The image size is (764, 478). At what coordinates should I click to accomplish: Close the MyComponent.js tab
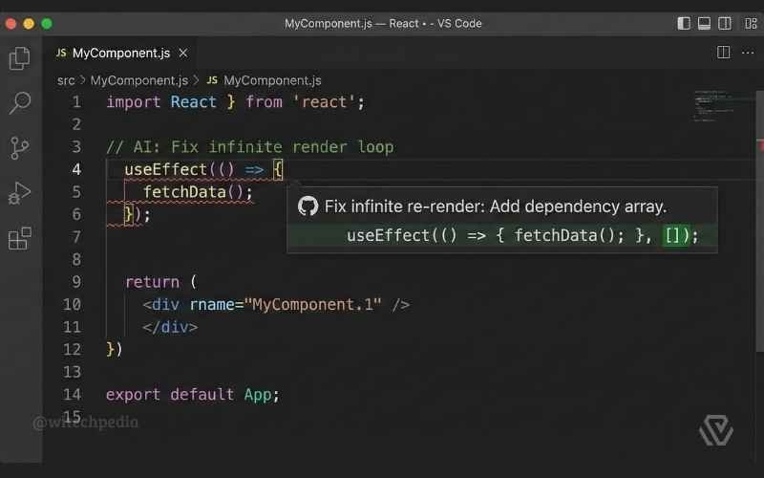(x=183, y=53)
